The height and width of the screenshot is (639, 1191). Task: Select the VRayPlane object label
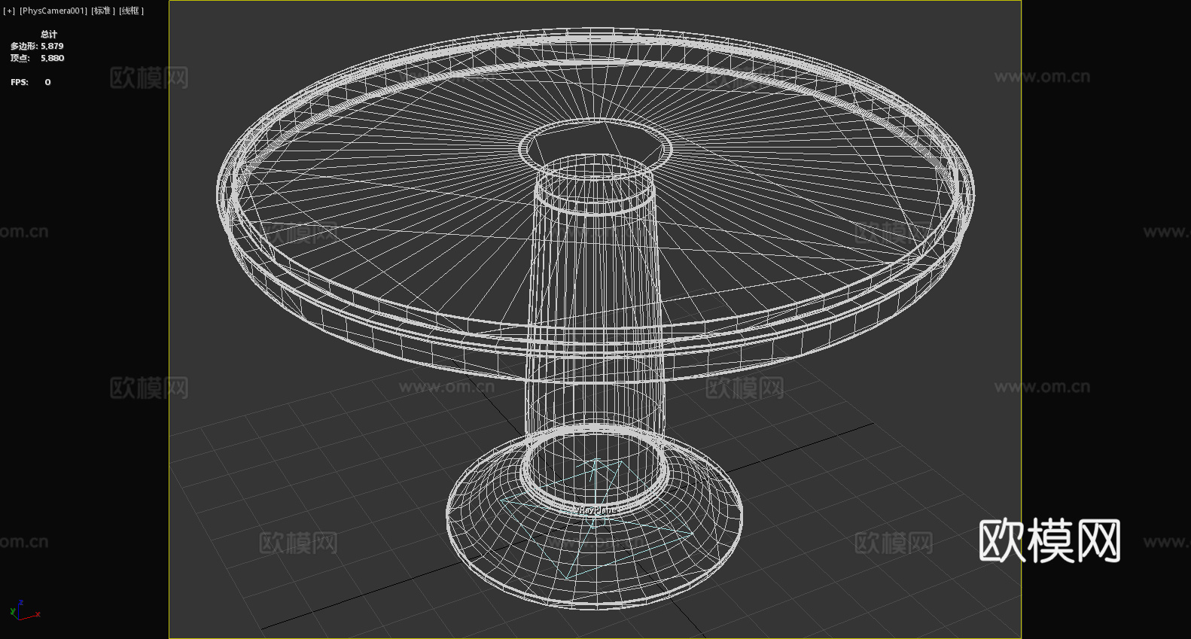(x=596, y=510)
